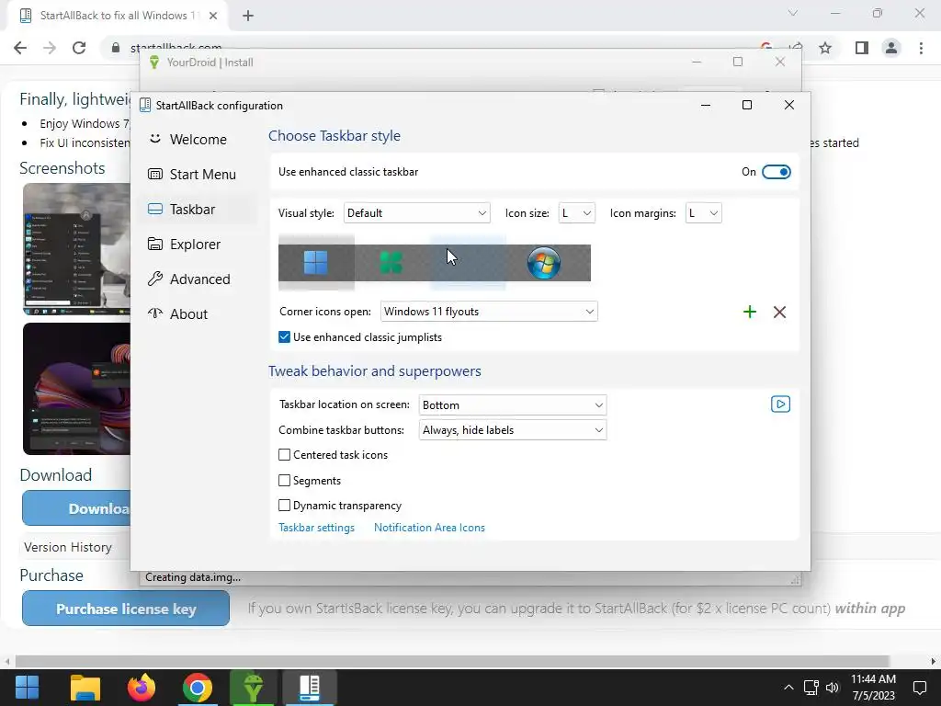
Task: Remove custom start button with the red X icon
Action: 779,312
